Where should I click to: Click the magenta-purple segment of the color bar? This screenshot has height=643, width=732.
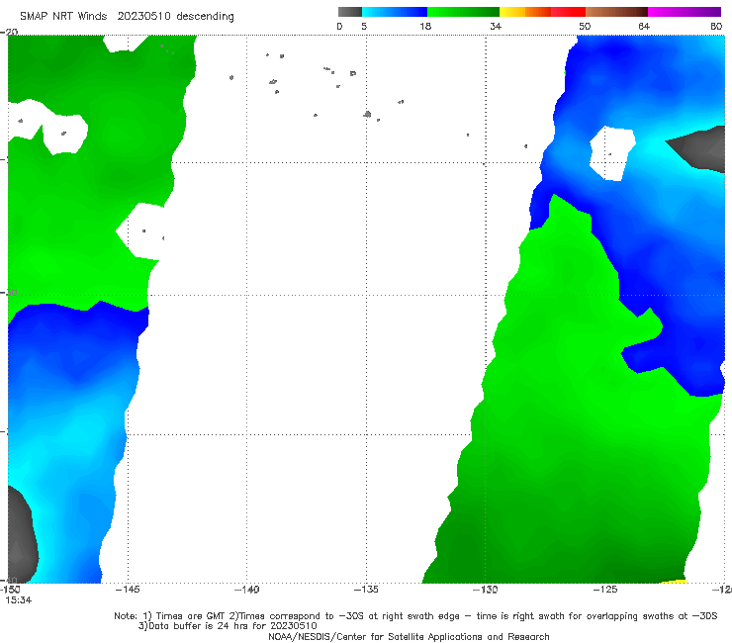(685, 12)
